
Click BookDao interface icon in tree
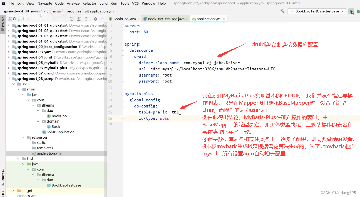point(49,116)
